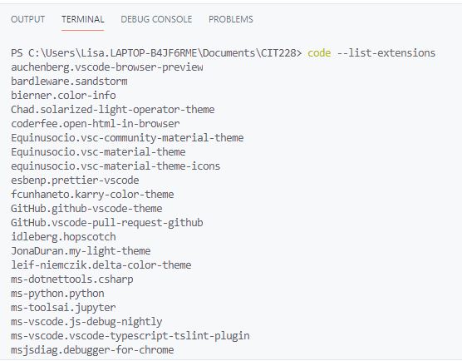Click the JonaDuran.my-light-theme line
Viewport: 462px width, 361px height.
(81, 251)
